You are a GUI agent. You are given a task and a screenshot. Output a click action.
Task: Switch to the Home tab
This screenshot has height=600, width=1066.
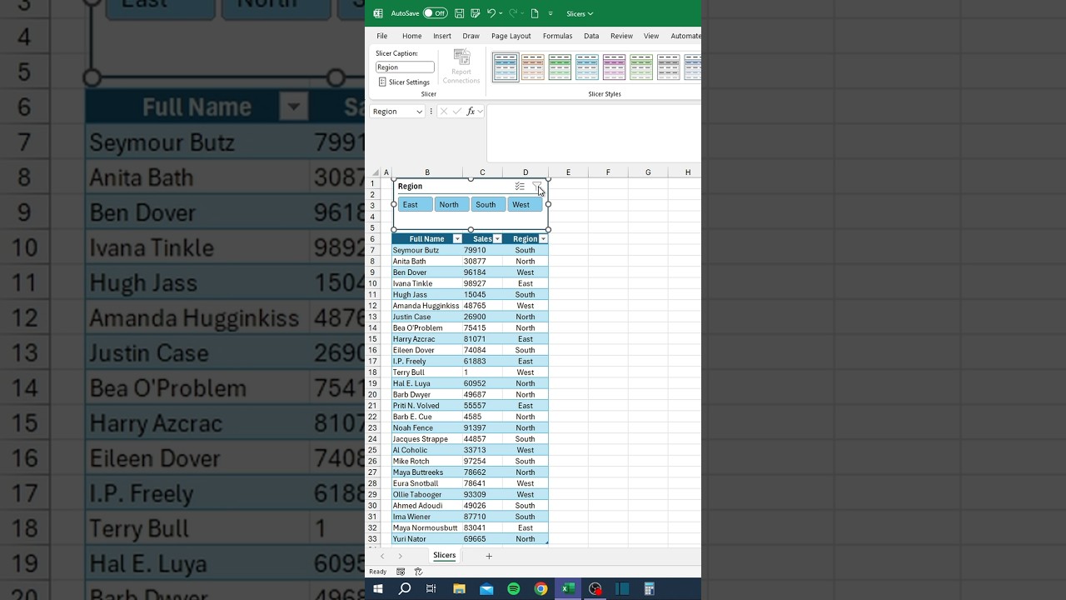click(x=411, y=36)
